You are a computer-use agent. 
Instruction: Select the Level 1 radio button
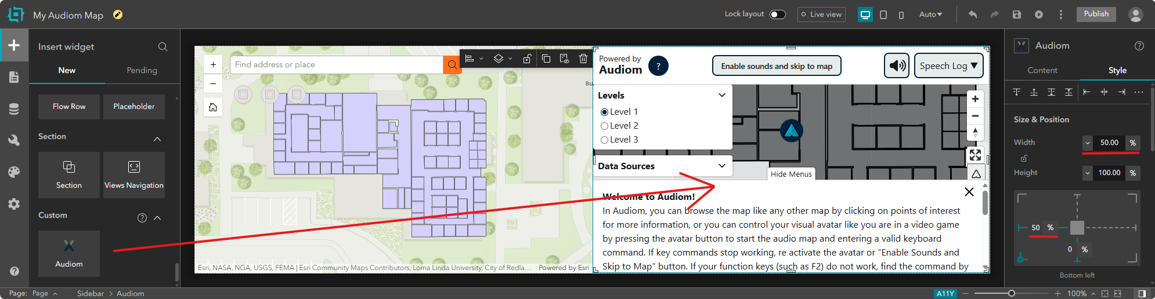(x=605, y=112)
